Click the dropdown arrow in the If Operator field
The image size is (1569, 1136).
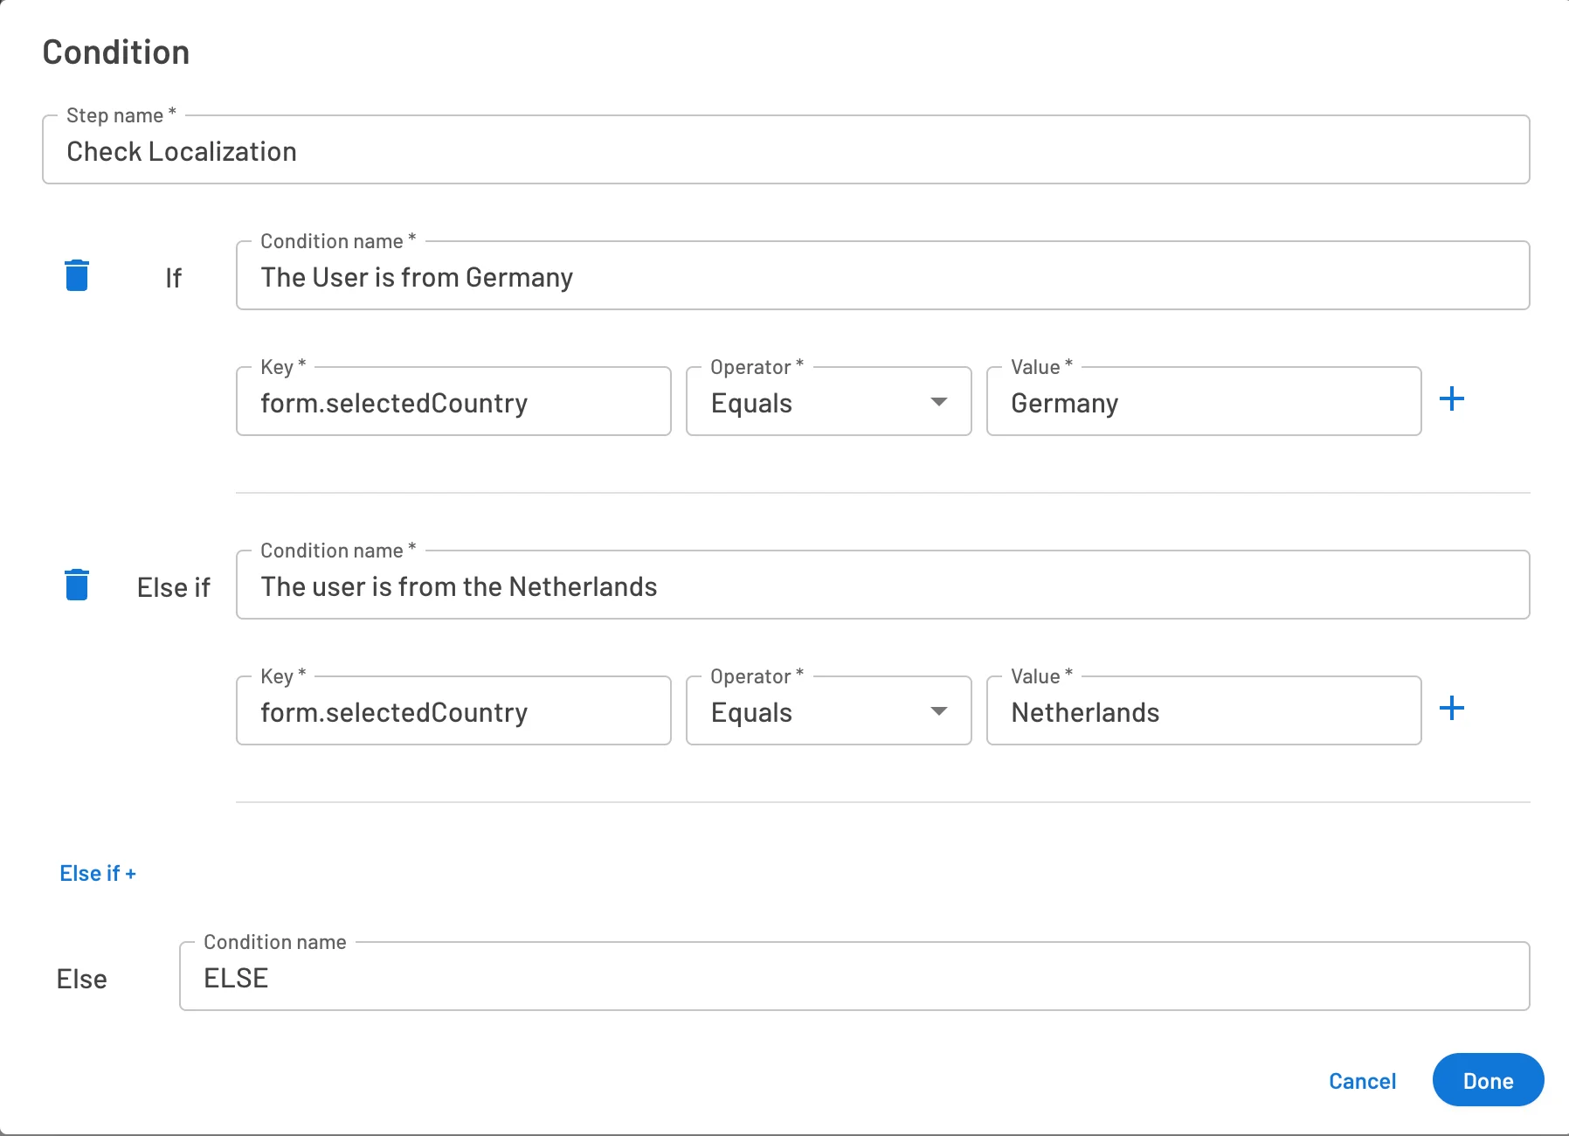tap(939, 402)
